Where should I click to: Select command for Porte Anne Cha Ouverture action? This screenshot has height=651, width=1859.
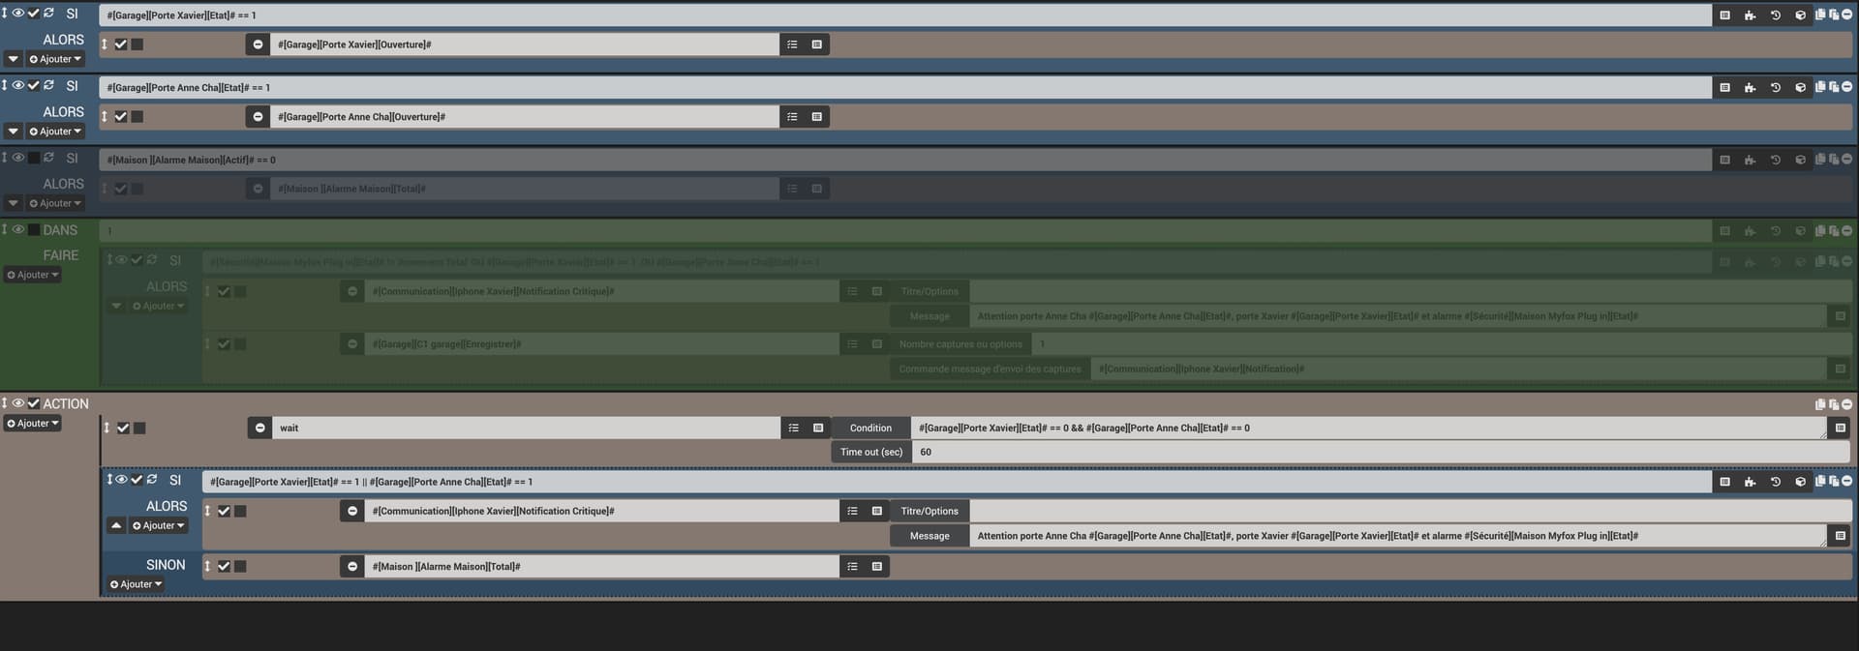(x=817, y=117)
